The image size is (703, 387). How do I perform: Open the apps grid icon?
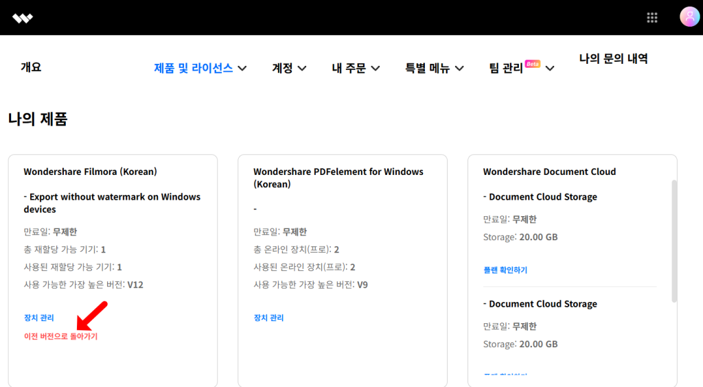point(652,17)
